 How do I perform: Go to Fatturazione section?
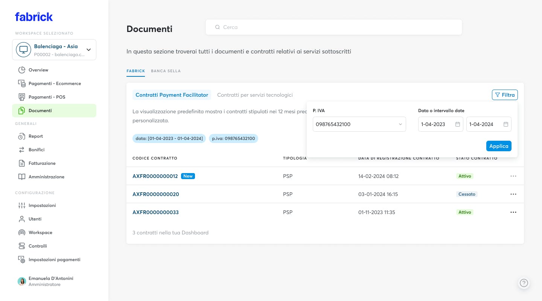coord(54,163)
